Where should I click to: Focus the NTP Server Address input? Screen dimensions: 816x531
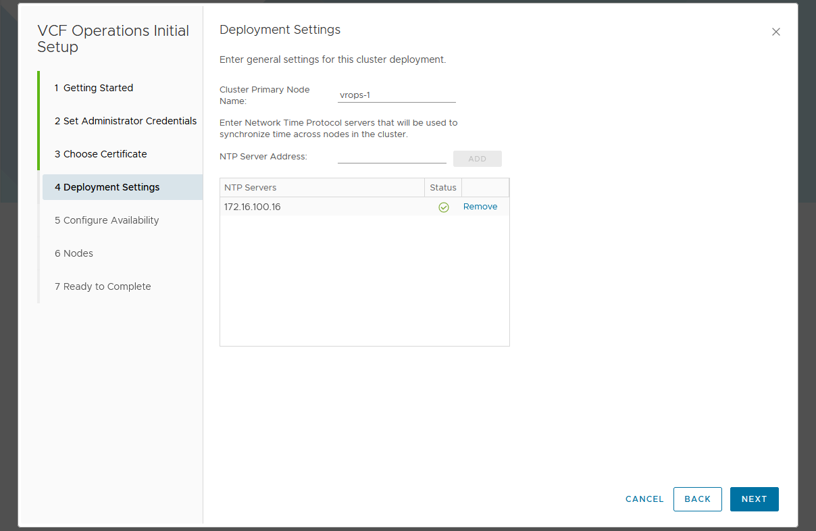pos(392,157)
